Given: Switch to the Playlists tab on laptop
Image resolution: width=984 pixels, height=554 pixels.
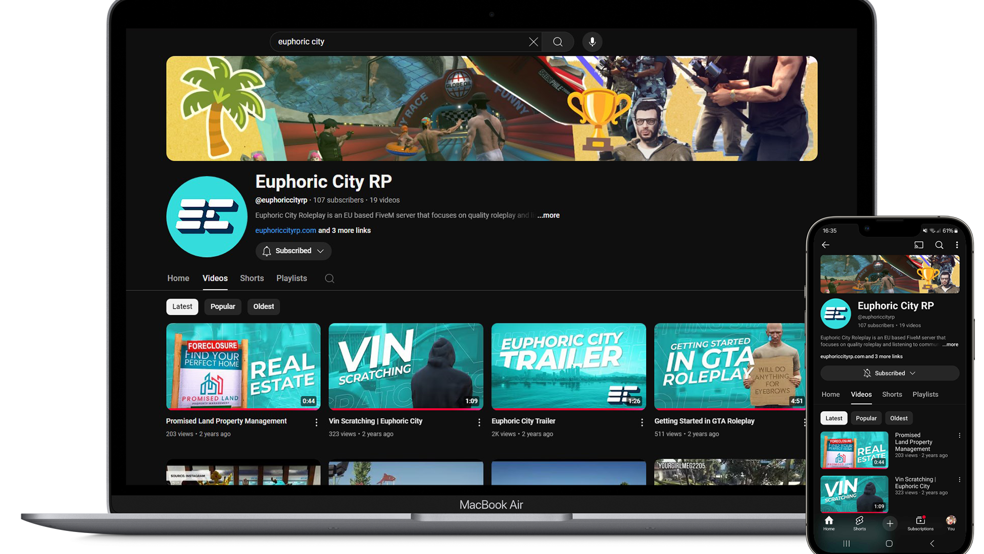Looking at the screenshot, I should tap(292, 279).
